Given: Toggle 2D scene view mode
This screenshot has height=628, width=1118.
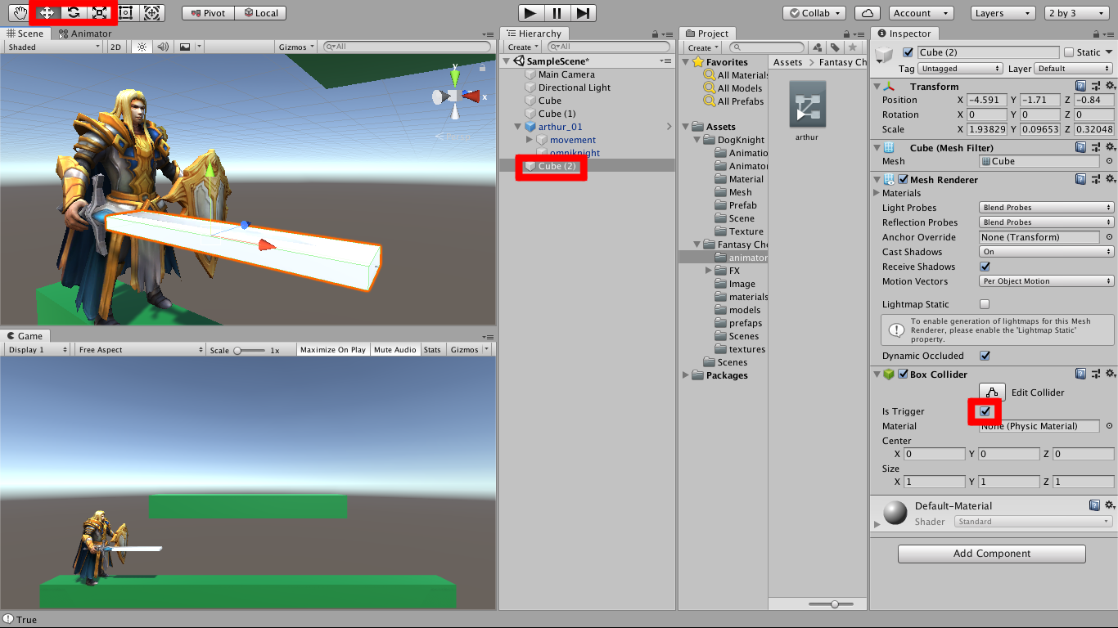Looking at the screenshot, I should coord(116,47).
